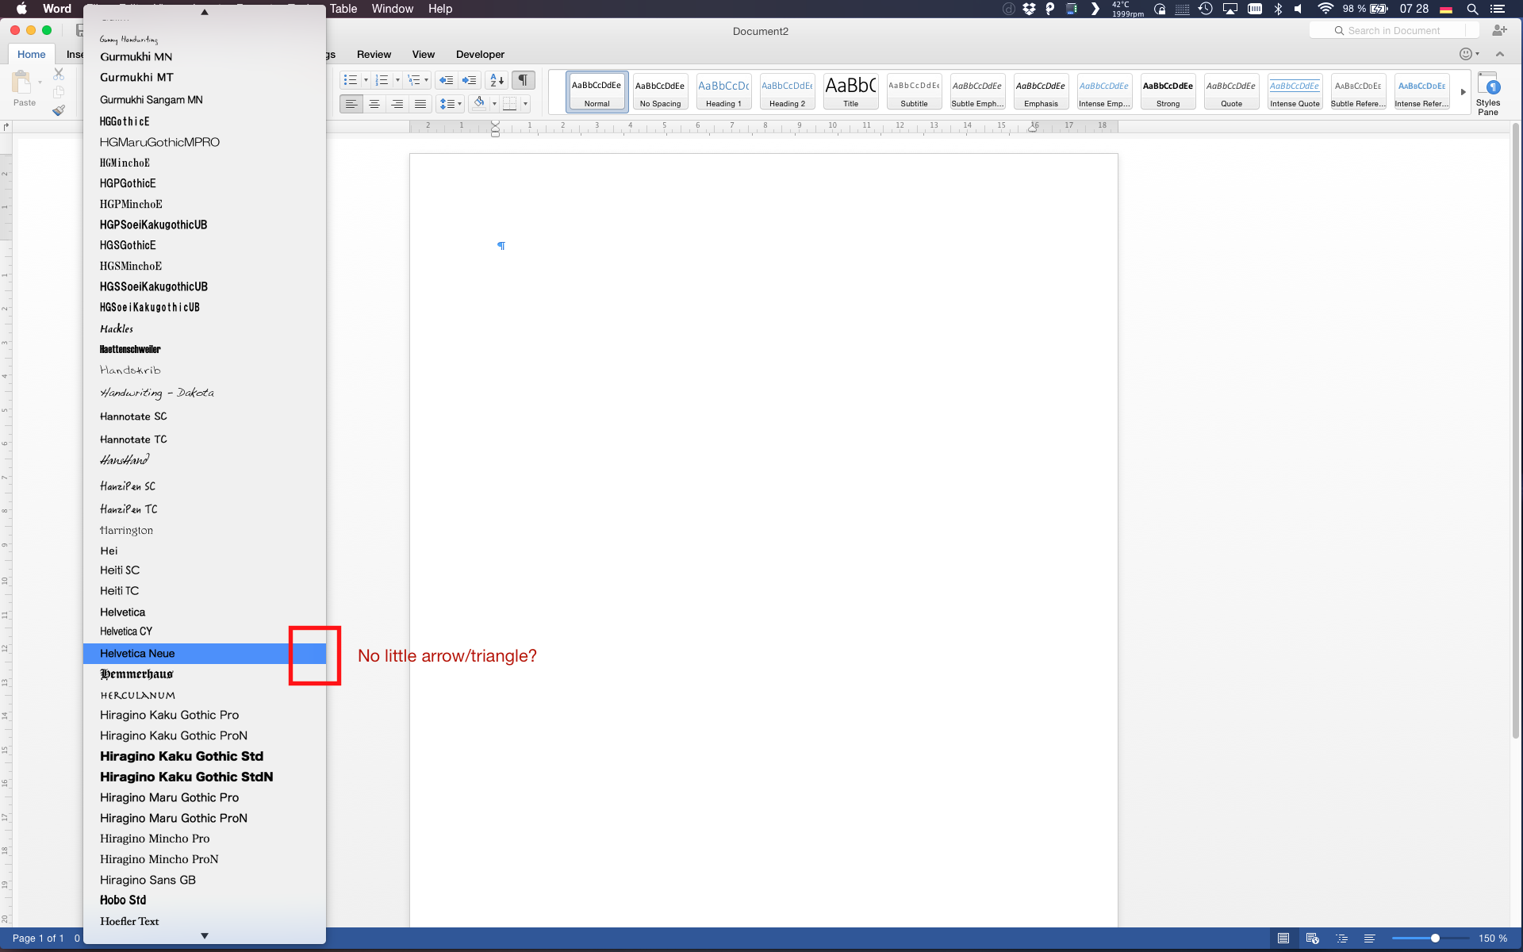Apply the Strong style

1168,92
